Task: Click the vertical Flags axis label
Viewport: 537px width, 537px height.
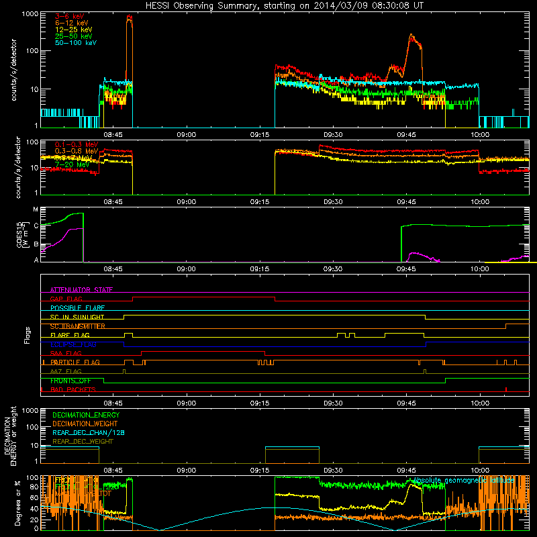Action: click(x=27, y=335)
